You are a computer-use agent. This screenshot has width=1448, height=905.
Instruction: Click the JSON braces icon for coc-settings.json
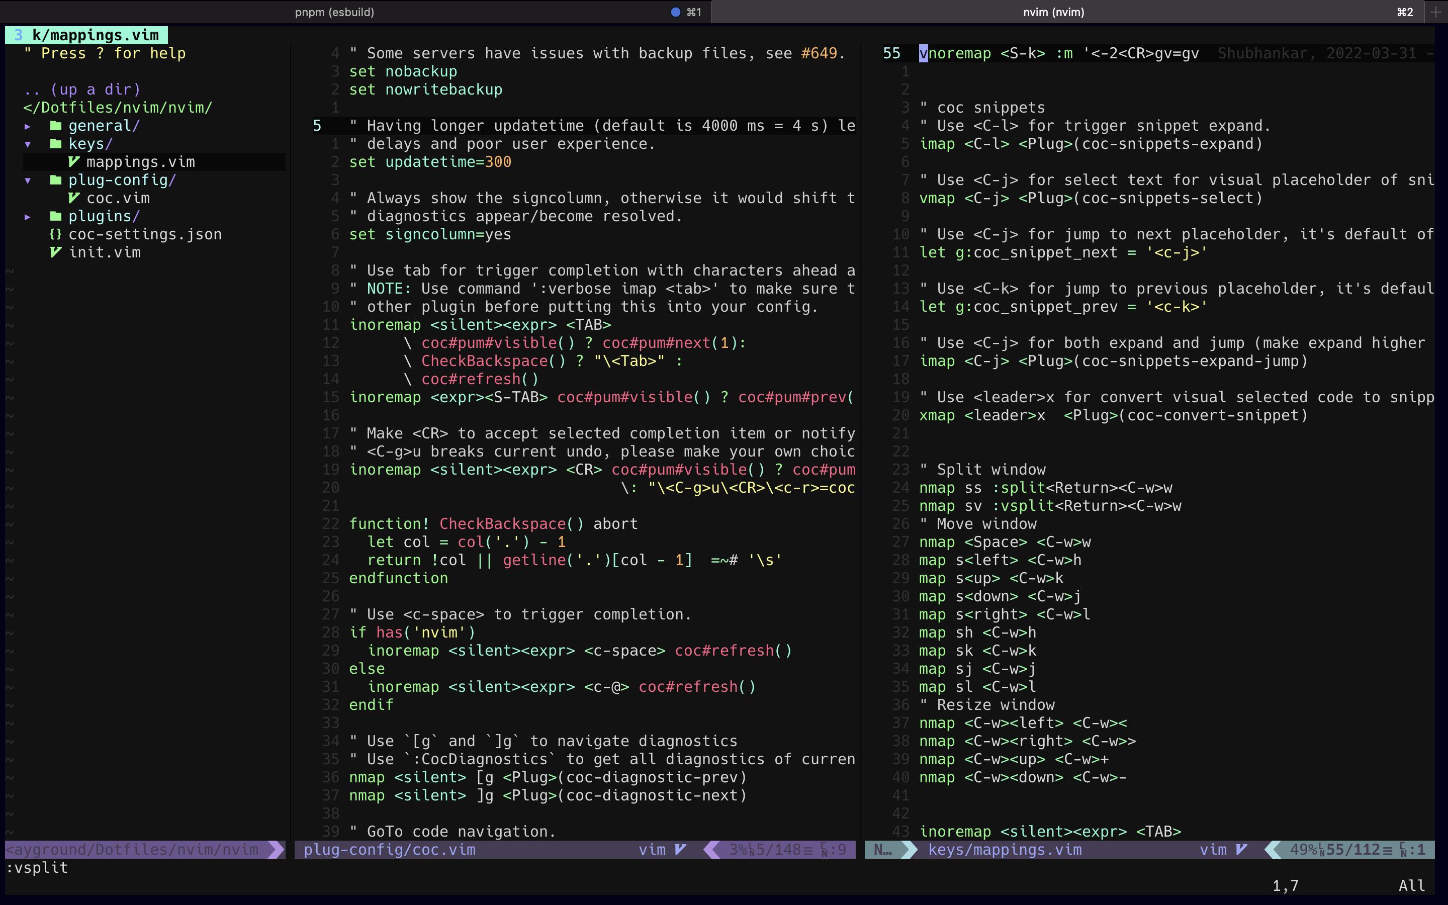click(56, 234)
